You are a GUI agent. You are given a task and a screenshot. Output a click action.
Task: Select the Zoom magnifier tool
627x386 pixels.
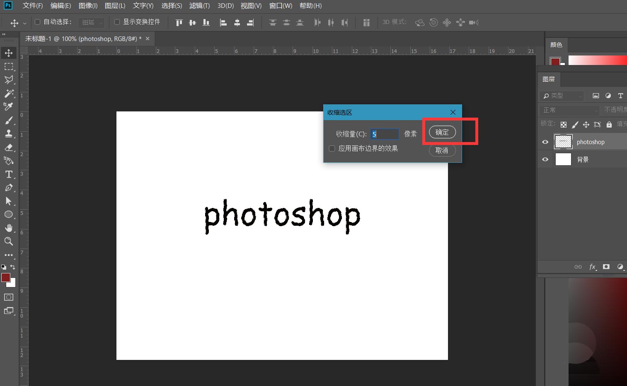pyautogui.click(x=9, y=241)
